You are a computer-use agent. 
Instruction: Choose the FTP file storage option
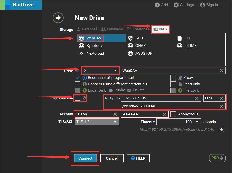coord(184,38)
